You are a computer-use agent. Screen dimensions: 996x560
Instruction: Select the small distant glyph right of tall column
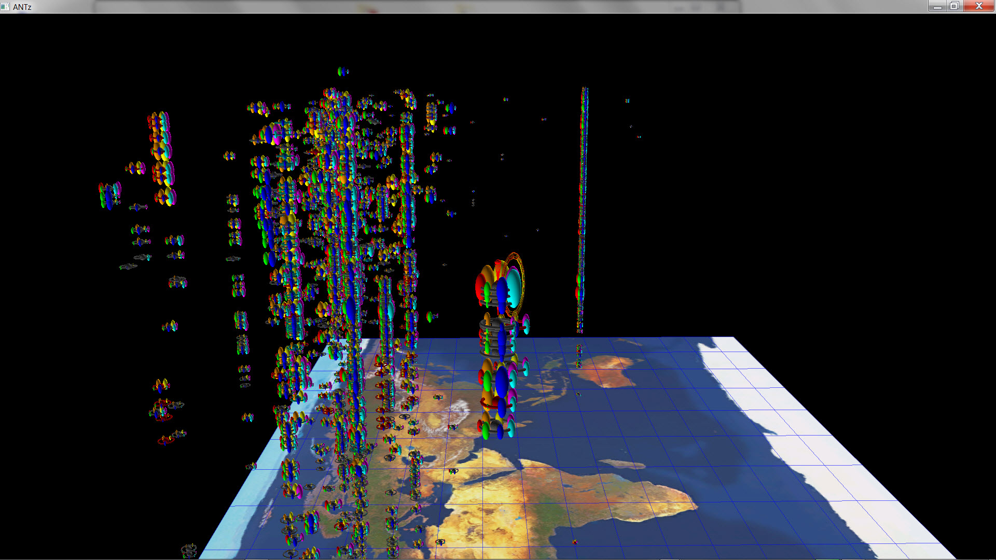(627, 101)
